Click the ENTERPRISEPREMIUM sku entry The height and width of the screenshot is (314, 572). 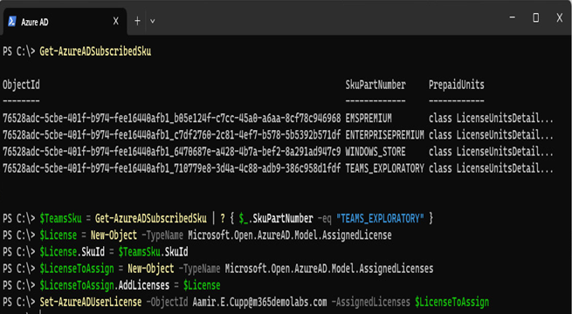point(384,135)
